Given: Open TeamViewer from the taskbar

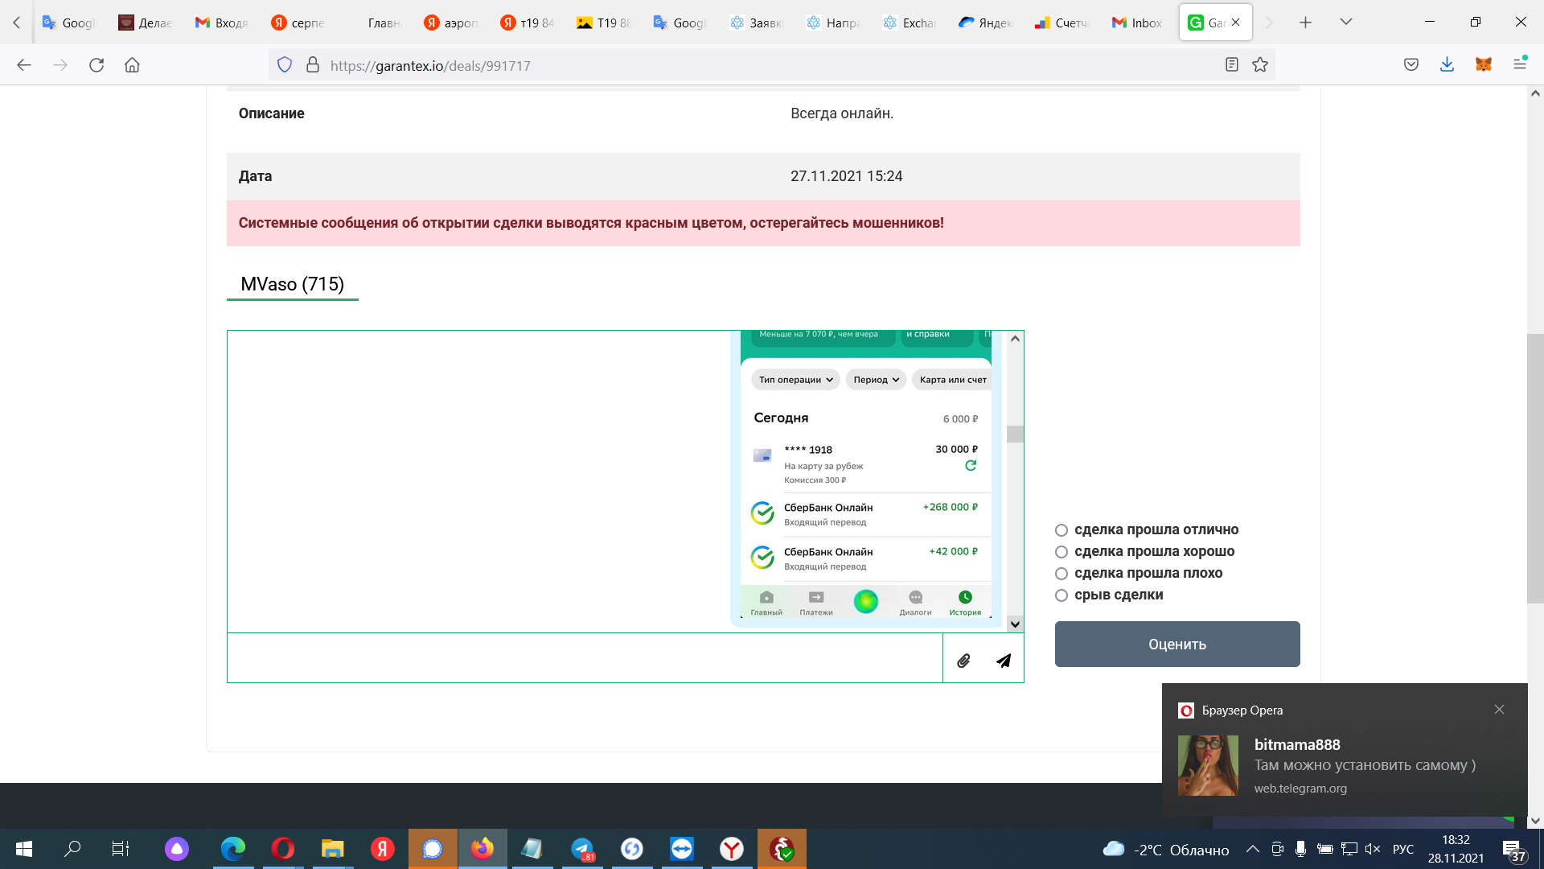Looking at the screenshot, I should pos(682,849).
